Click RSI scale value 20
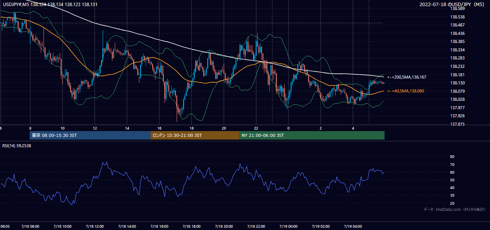This screenshot has width=490, height=230. [452, 203]
